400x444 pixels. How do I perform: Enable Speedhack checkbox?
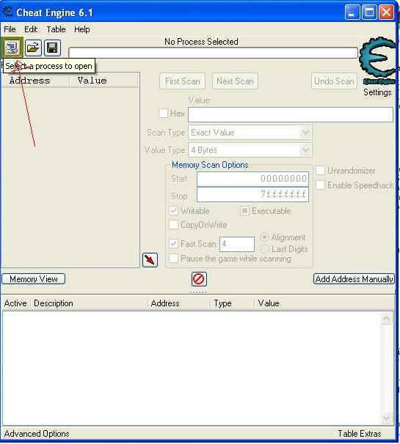point(320,185)
